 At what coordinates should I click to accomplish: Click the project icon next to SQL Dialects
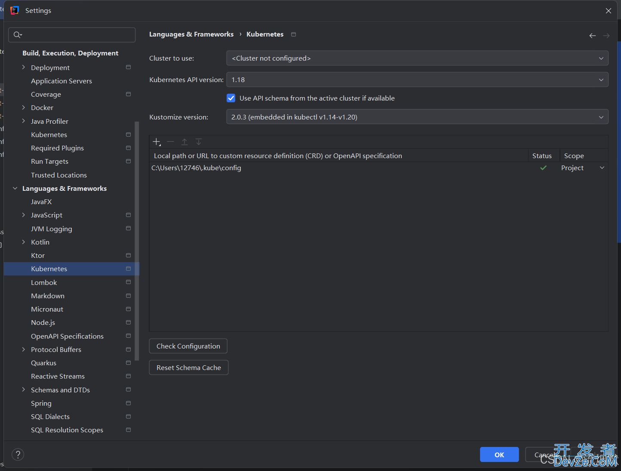(x=128, y=416)
